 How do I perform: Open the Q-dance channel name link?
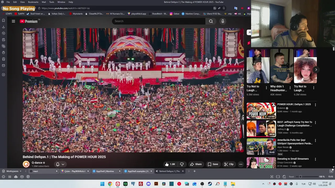[x=37, y=163]
